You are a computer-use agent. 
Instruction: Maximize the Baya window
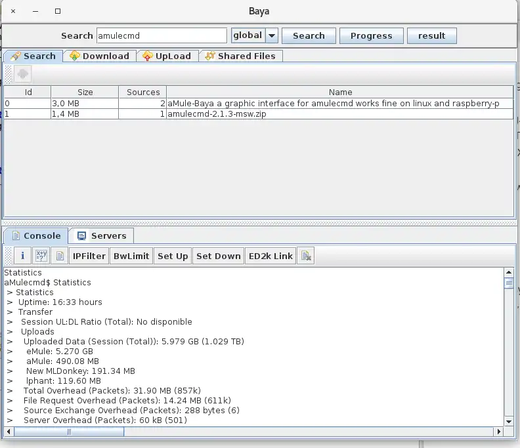58,11
